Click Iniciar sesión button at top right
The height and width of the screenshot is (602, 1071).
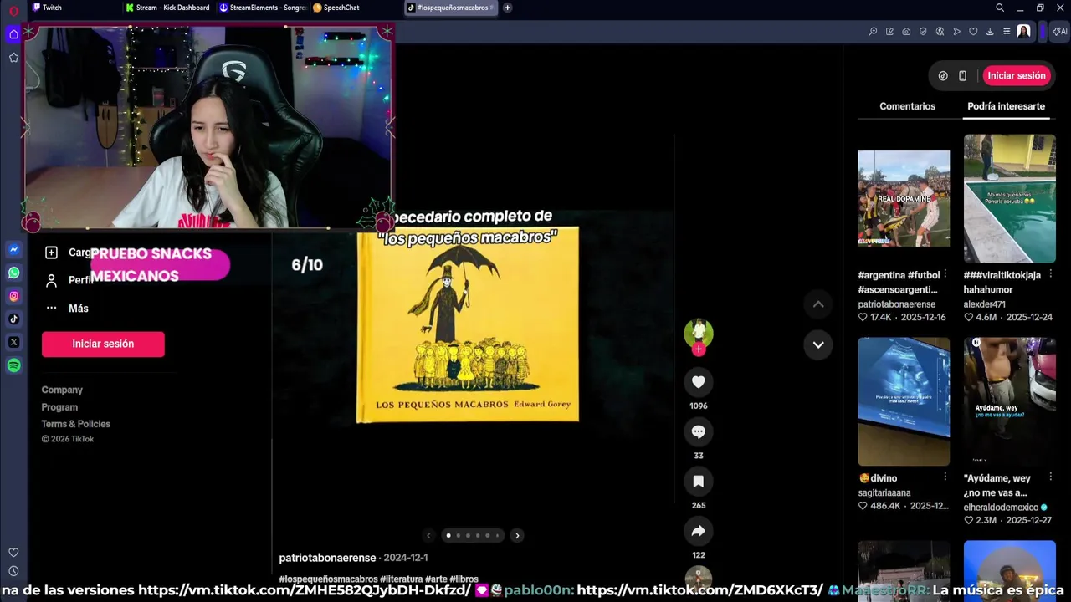(1016, 75)
